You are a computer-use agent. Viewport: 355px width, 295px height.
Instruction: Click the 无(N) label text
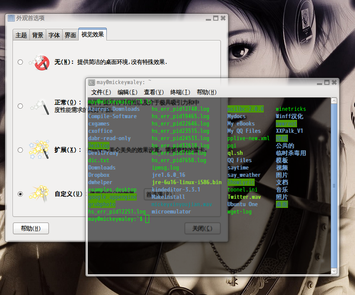[64, 62]
